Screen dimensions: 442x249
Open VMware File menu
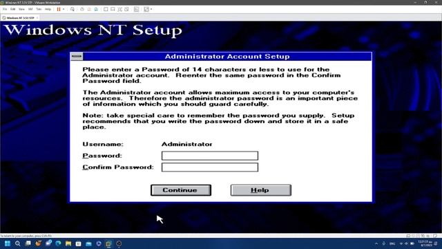5,9
